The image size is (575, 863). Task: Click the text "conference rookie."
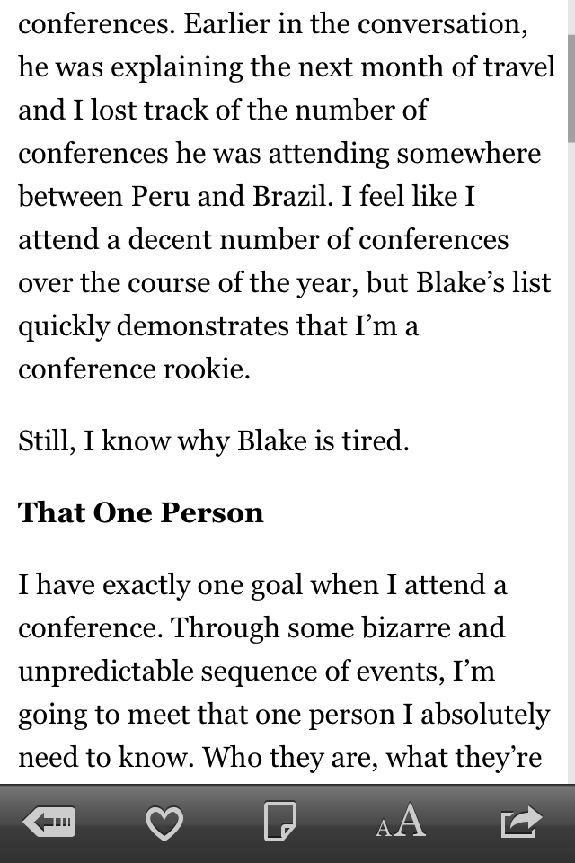tap(134, 369)
